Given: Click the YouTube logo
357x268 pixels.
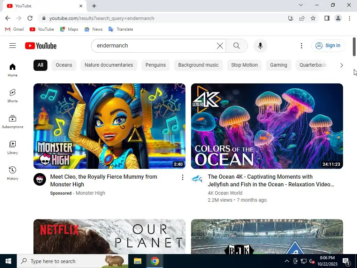Looking at the screenshot, I should pos(41,46).
